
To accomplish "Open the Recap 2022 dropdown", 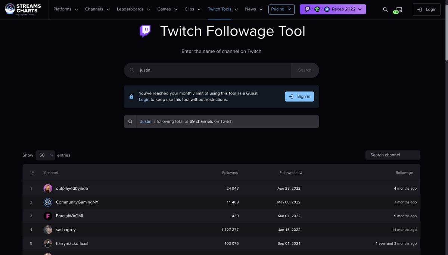I will (x=333, y=9).
